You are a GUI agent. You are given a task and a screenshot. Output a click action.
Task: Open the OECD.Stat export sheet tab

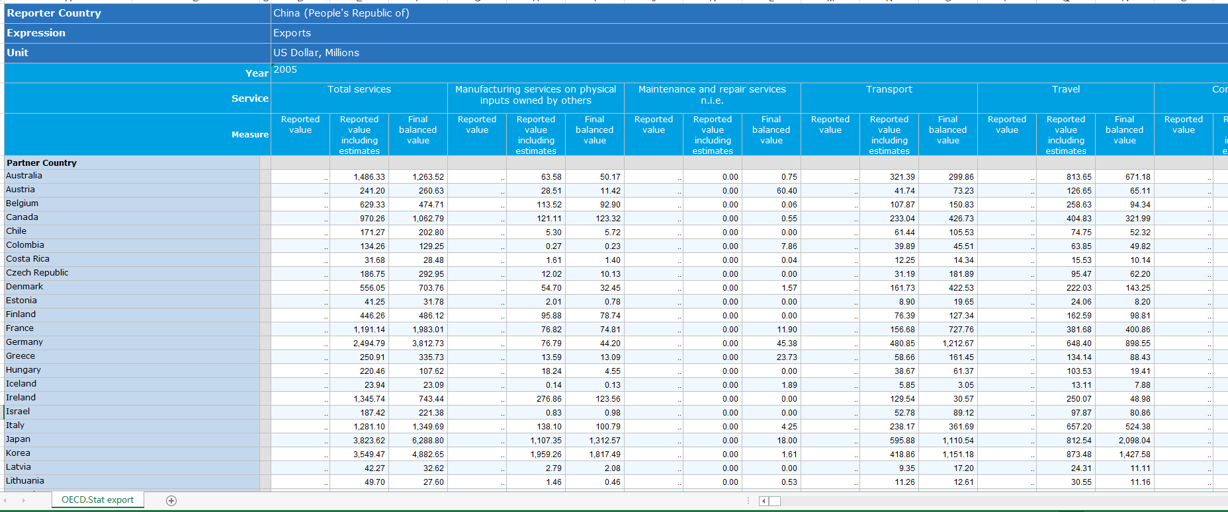97,500
